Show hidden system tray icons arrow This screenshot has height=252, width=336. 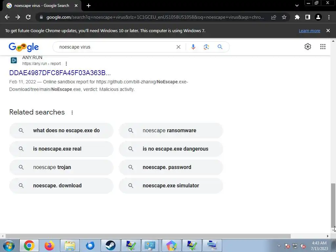(279, 246)
